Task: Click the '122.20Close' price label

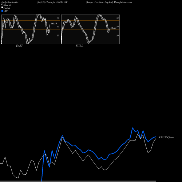Action: [166, 138]
